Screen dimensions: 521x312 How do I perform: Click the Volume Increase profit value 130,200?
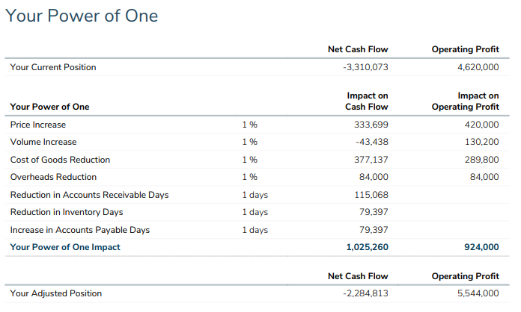click(482, 142)
